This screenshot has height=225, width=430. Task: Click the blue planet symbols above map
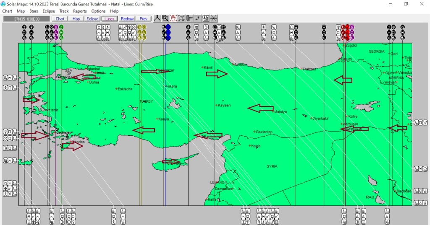tap(168, 32)
